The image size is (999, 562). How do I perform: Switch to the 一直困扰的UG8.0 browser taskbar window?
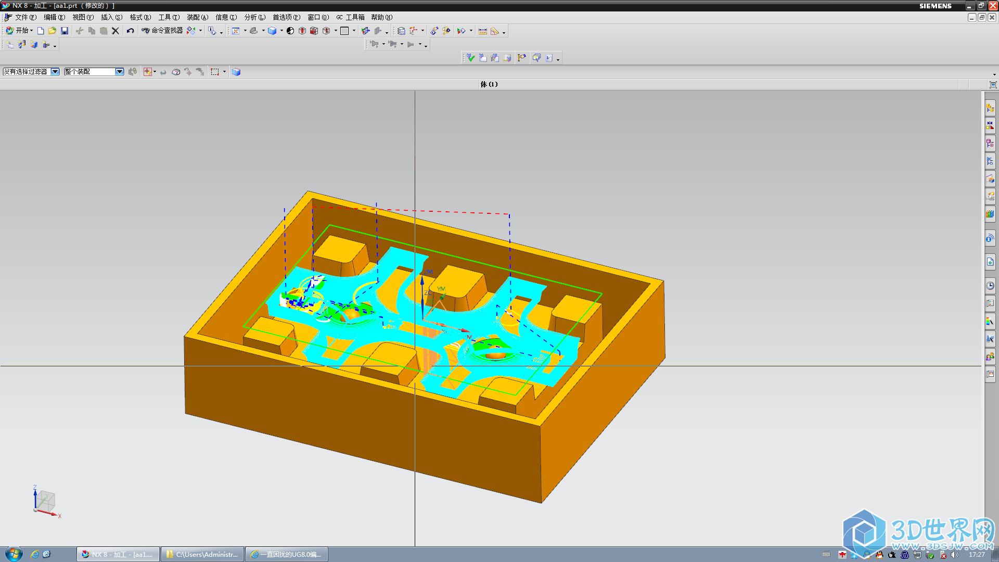coord(287,554)
